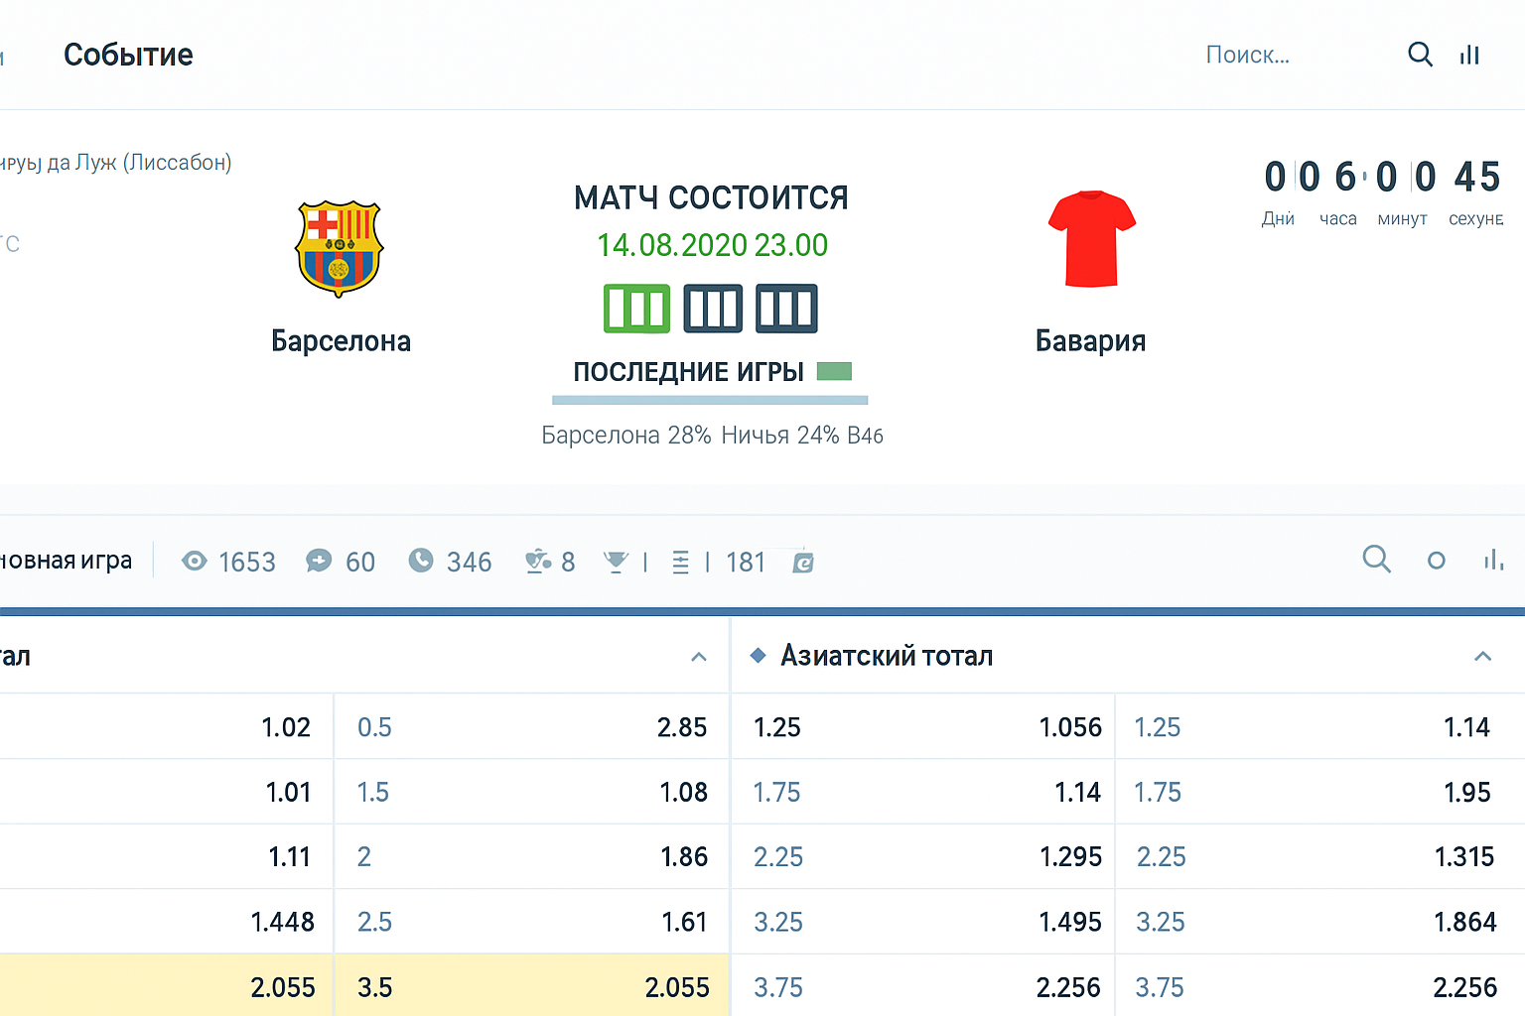Screen dimensions: 1525x1016
Task: Click the eye views icon beside 1653
Action: [195, 562]
